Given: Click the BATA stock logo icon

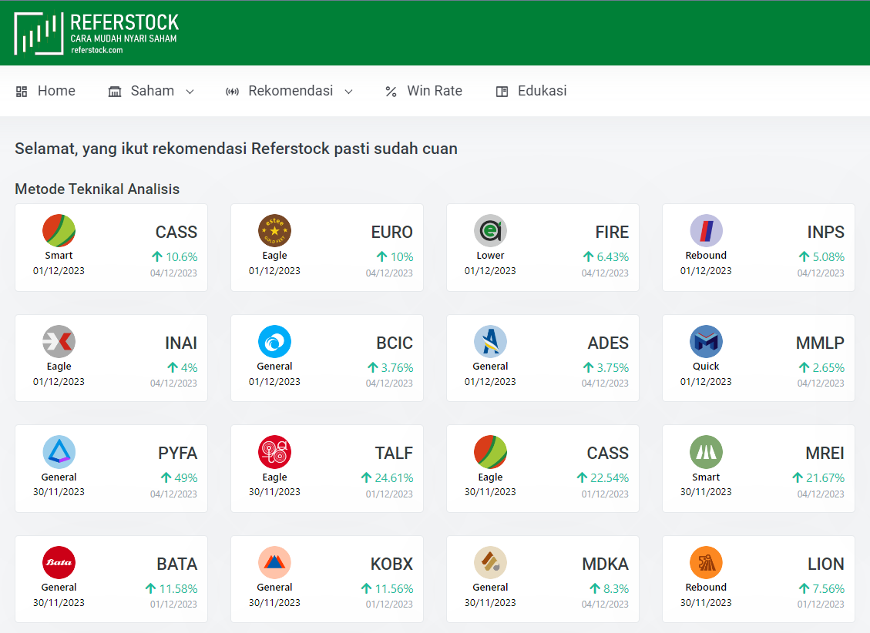Looking at the screenshot, I should pyautogui.click(x=59, y=563).
